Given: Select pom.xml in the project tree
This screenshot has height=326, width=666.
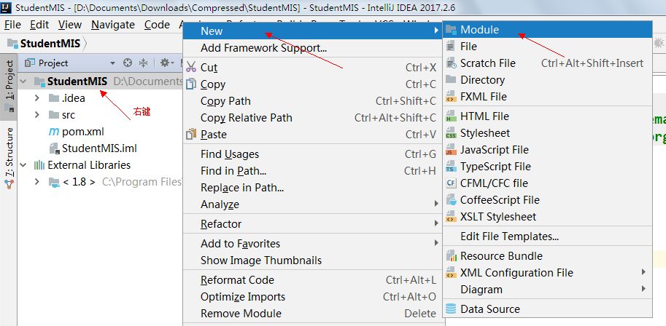Looking at the screenshot, I should (81, 132).
